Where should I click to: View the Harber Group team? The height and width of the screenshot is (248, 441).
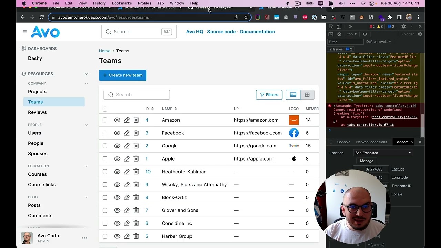[x=117, y=236]
